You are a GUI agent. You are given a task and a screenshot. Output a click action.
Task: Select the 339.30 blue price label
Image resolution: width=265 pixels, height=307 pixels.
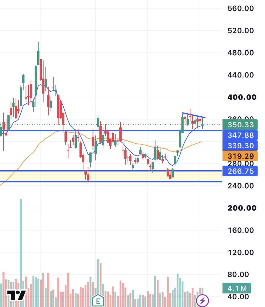point(240,146)
